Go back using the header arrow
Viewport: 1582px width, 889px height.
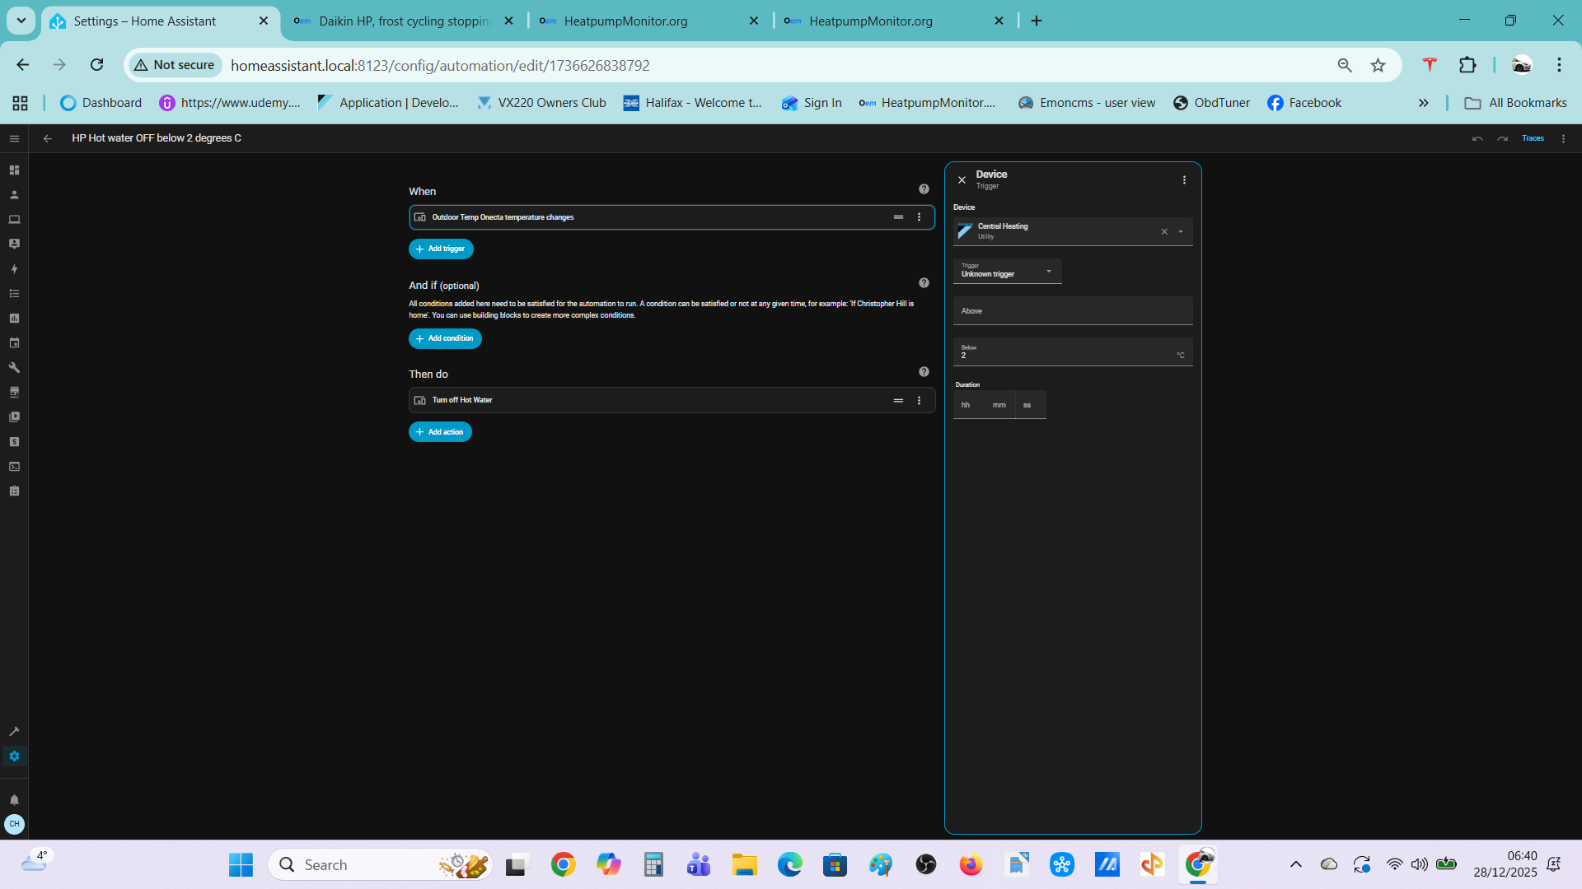[x=47, y=138]
